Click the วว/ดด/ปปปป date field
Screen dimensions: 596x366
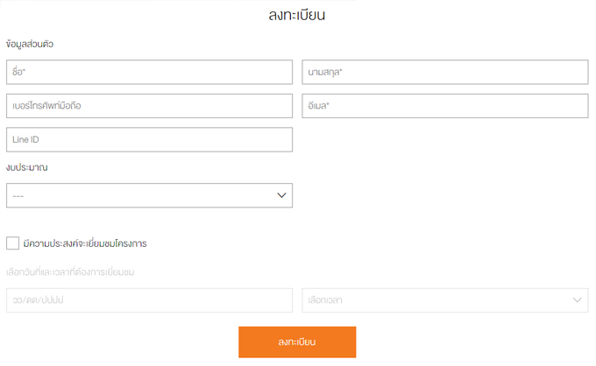coord(149,300)
